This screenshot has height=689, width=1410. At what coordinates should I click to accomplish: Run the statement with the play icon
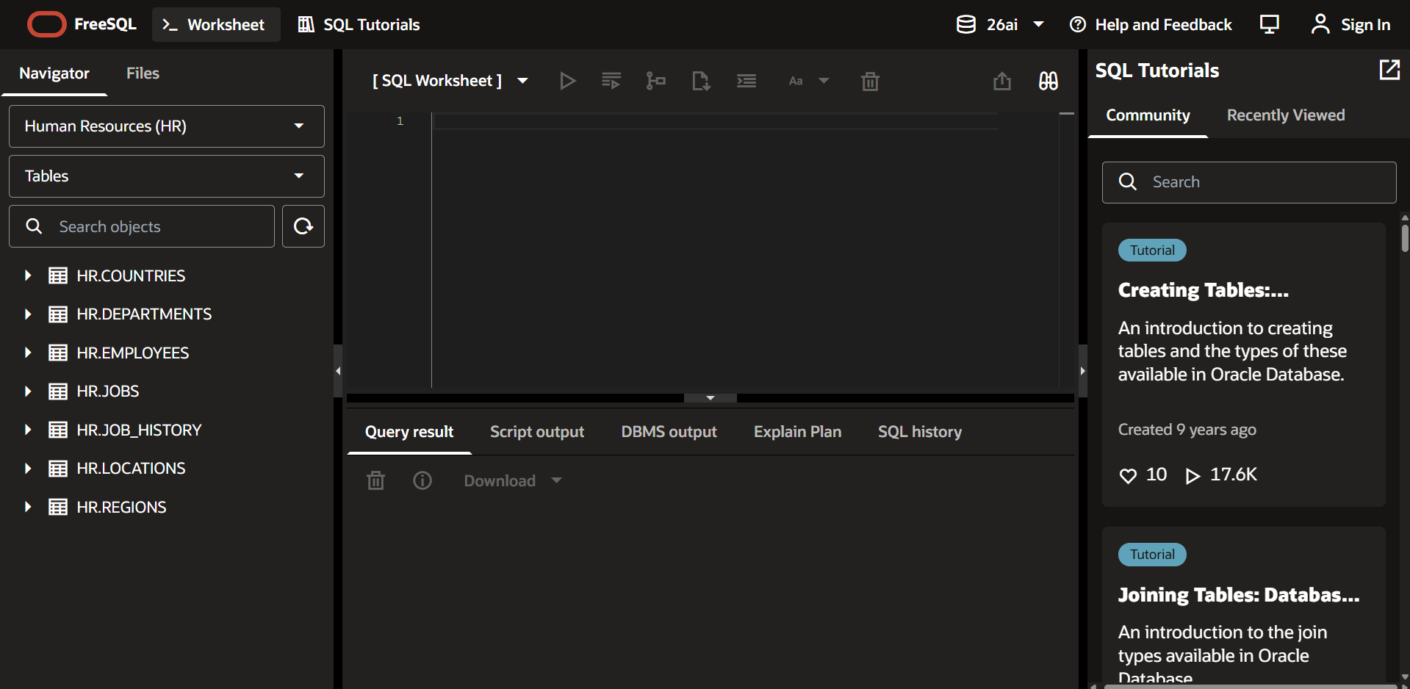click(566, 81)
